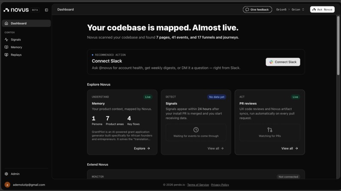Click the GrantPilot description text
This screenshot has width=341, height=191.
coord(122,135)
